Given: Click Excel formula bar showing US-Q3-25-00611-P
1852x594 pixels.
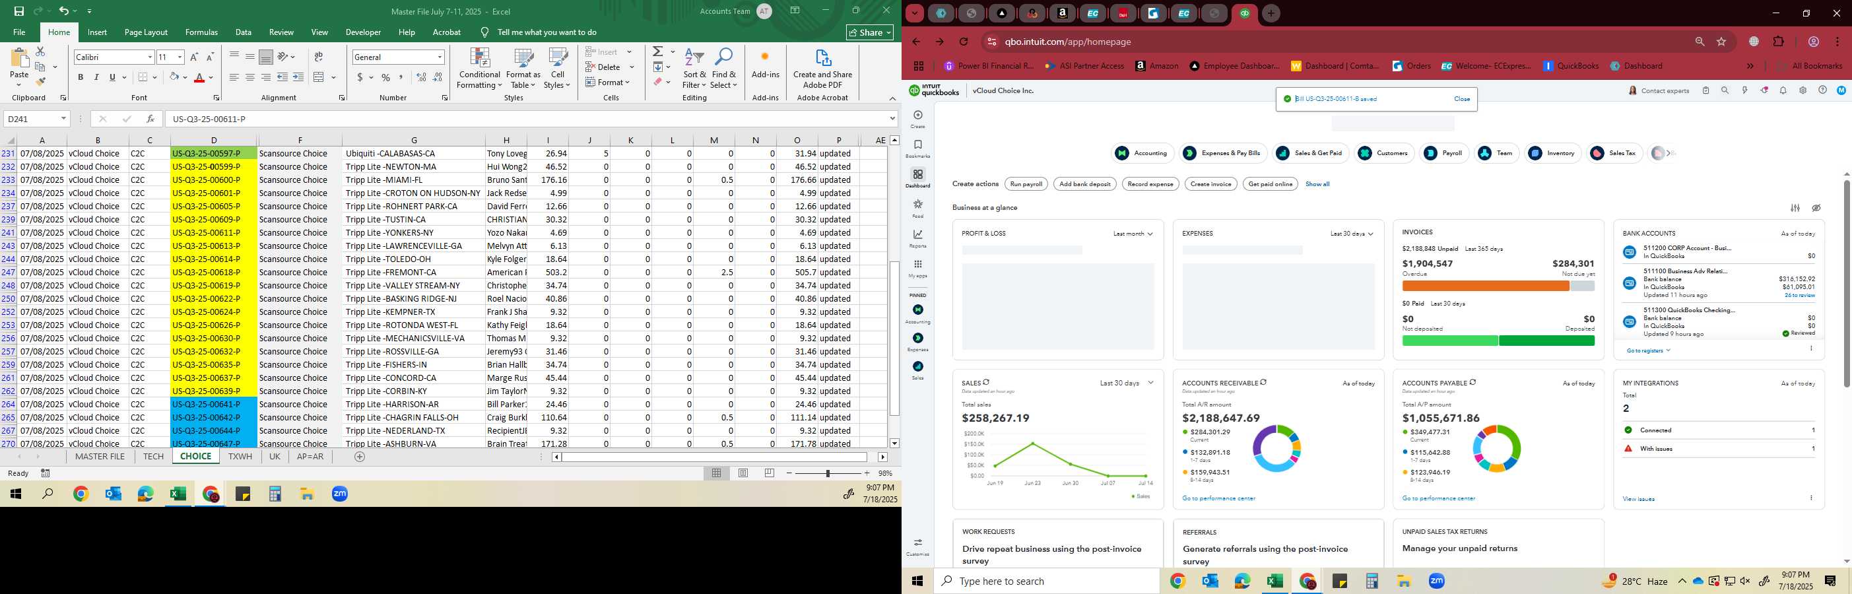Looking at the screenshot, I should pyautogui.click(x=529, y=119).
